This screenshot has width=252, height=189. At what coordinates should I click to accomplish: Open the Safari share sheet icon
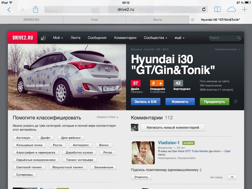35,9
